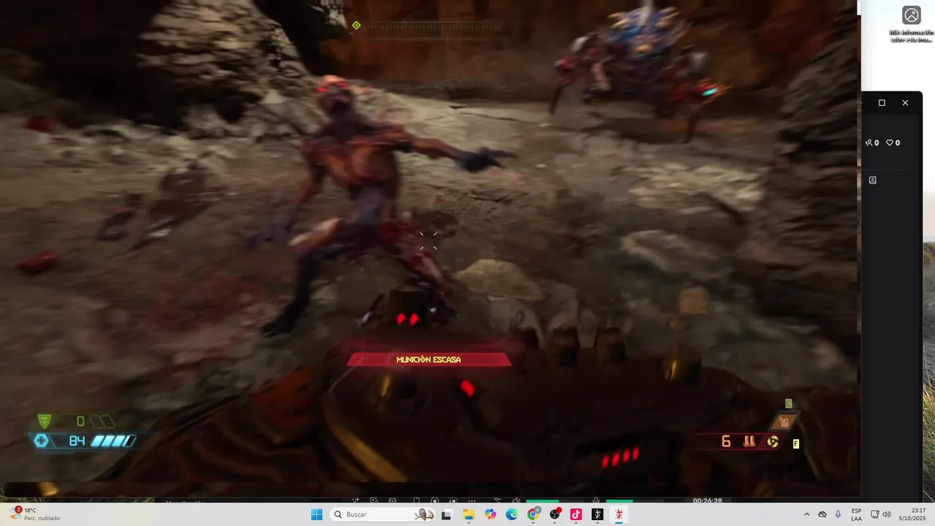The width and height of the screenshot is (935, 526).
Task: Open the Windows Start menu
Action: click(316, 514)
